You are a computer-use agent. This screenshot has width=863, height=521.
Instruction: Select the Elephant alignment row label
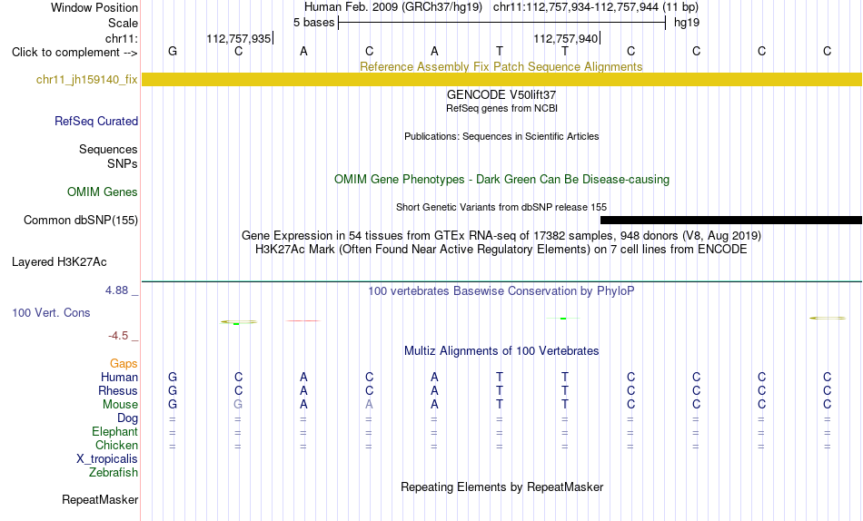[x=115, y=431]
